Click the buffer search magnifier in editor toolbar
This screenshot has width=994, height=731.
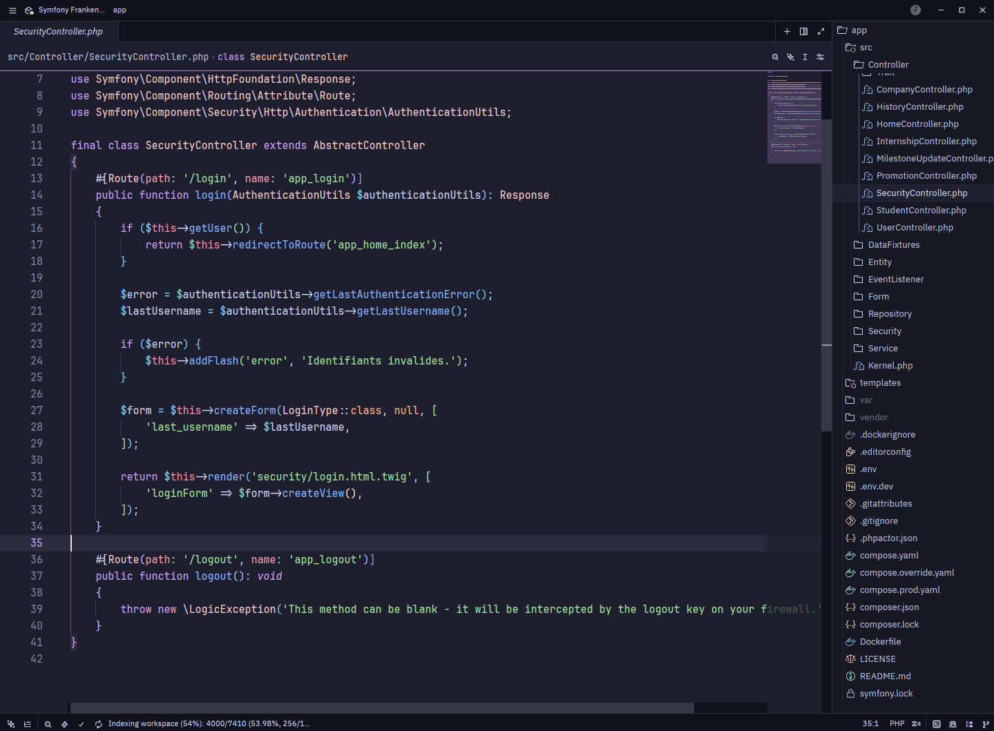(x=775, y=57)
